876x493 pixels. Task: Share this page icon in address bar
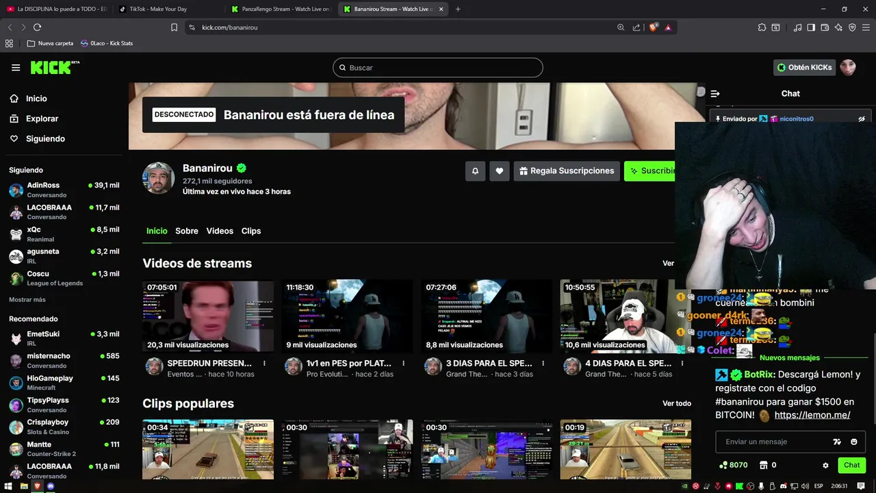coord(636,27)
